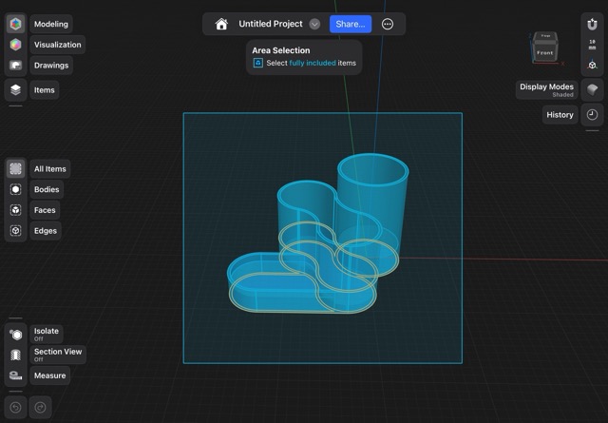Select the Faces filter icon
This screenshot has width=608, height=423.
pyautogui.click(x=15, y=210)
